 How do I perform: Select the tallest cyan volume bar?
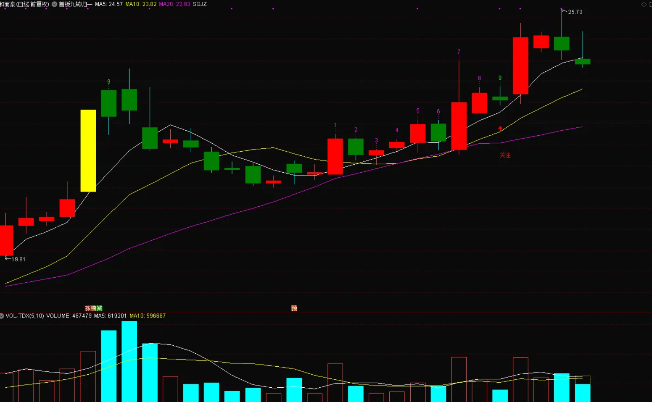tap(129, 361)
